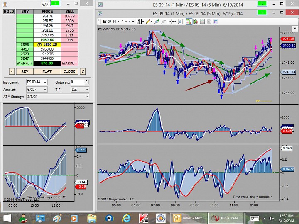Switch to Inbox - Microsoft taskbar item
299x224 pixels.
coord(189,218)
